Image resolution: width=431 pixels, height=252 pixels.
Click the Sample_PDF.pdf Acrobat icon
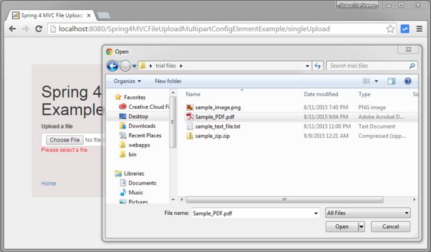[x=190, y=117]
